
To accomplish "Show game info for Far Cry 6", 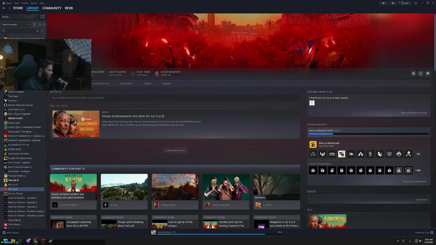I will click(x=421, y=73).
